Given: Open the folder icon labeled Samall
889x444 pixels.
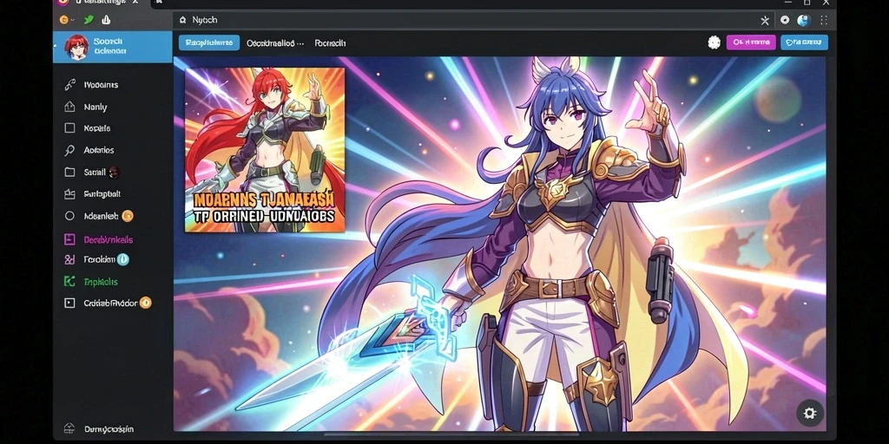Looking at the screenshot, I should [69, 173].
